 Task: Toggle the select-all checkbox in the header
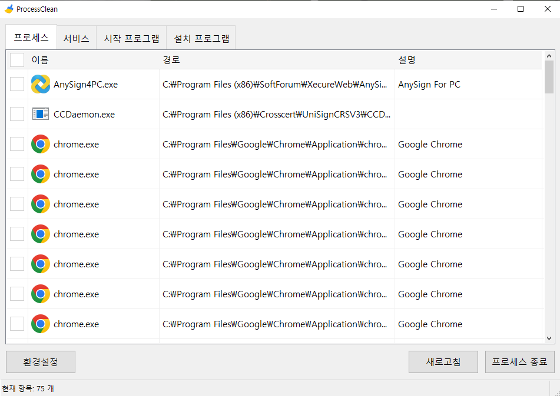click(17, 60)
